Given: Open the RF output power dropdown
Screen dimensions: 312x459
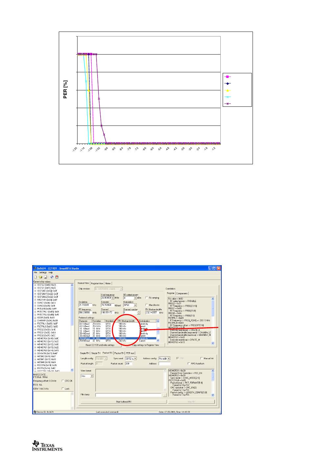Looking at the screenshot, I should 135,298.
